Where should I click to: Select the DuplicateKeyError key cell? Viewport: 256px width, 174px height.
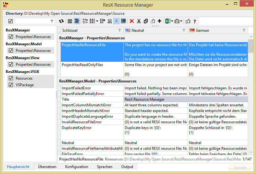coord(92,132)
